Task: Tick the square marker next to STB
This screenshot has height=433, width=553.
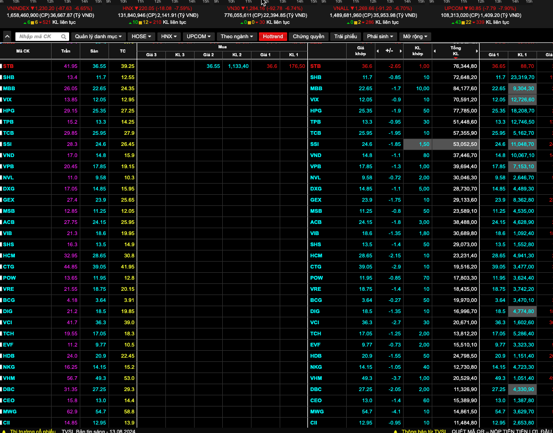Action: coord(1,66)
